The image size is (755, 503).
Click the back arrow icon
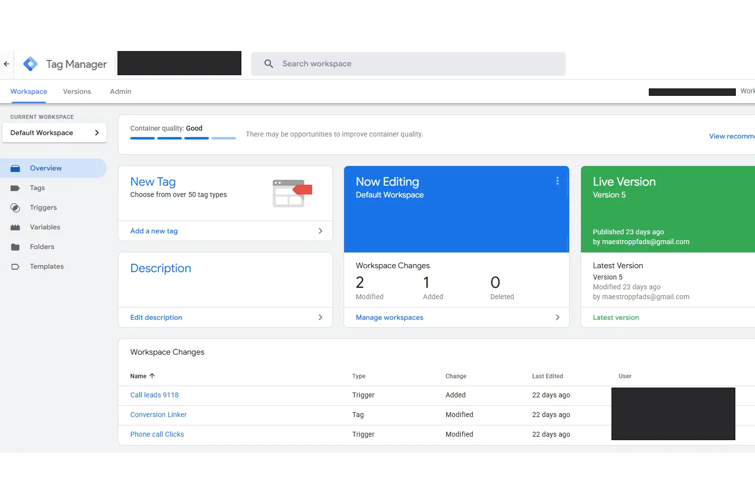[x=6, y=64]
